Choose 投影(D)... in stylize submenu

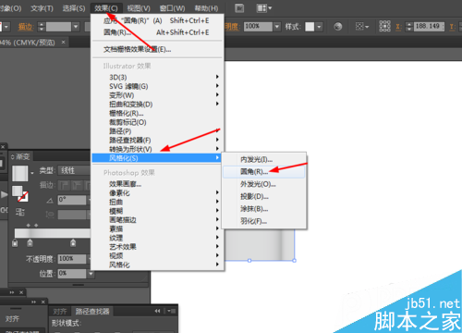click(x=264, y=196)
